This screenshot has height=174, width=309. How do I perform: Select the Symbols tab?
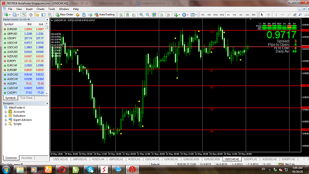point(10,98)
